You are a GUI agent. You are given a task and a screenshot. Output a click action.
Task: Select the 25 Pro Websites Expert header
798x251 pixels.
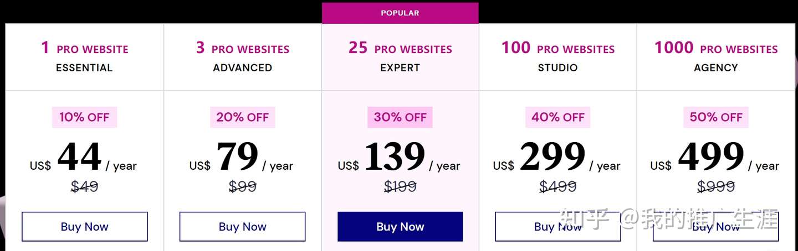pyautogui.click(x=400, y=57)
